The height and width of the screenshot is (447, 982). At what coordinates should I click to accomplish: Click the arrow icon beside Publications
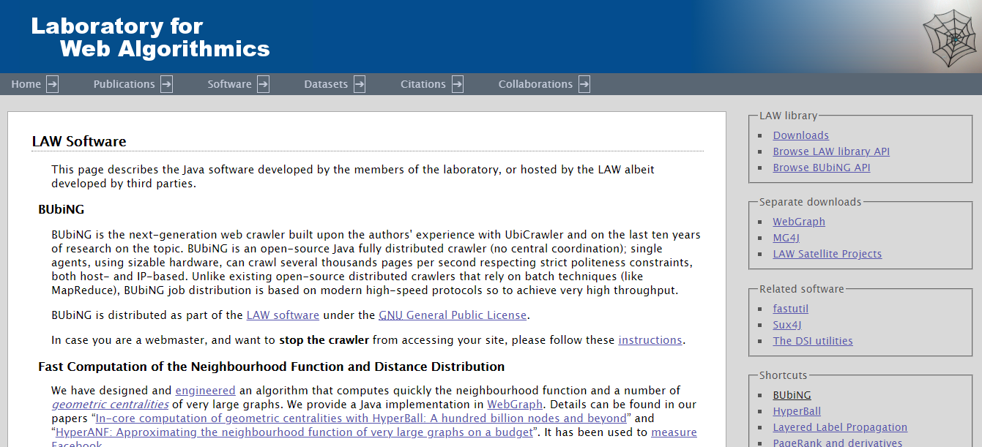(x=167, y=84)
